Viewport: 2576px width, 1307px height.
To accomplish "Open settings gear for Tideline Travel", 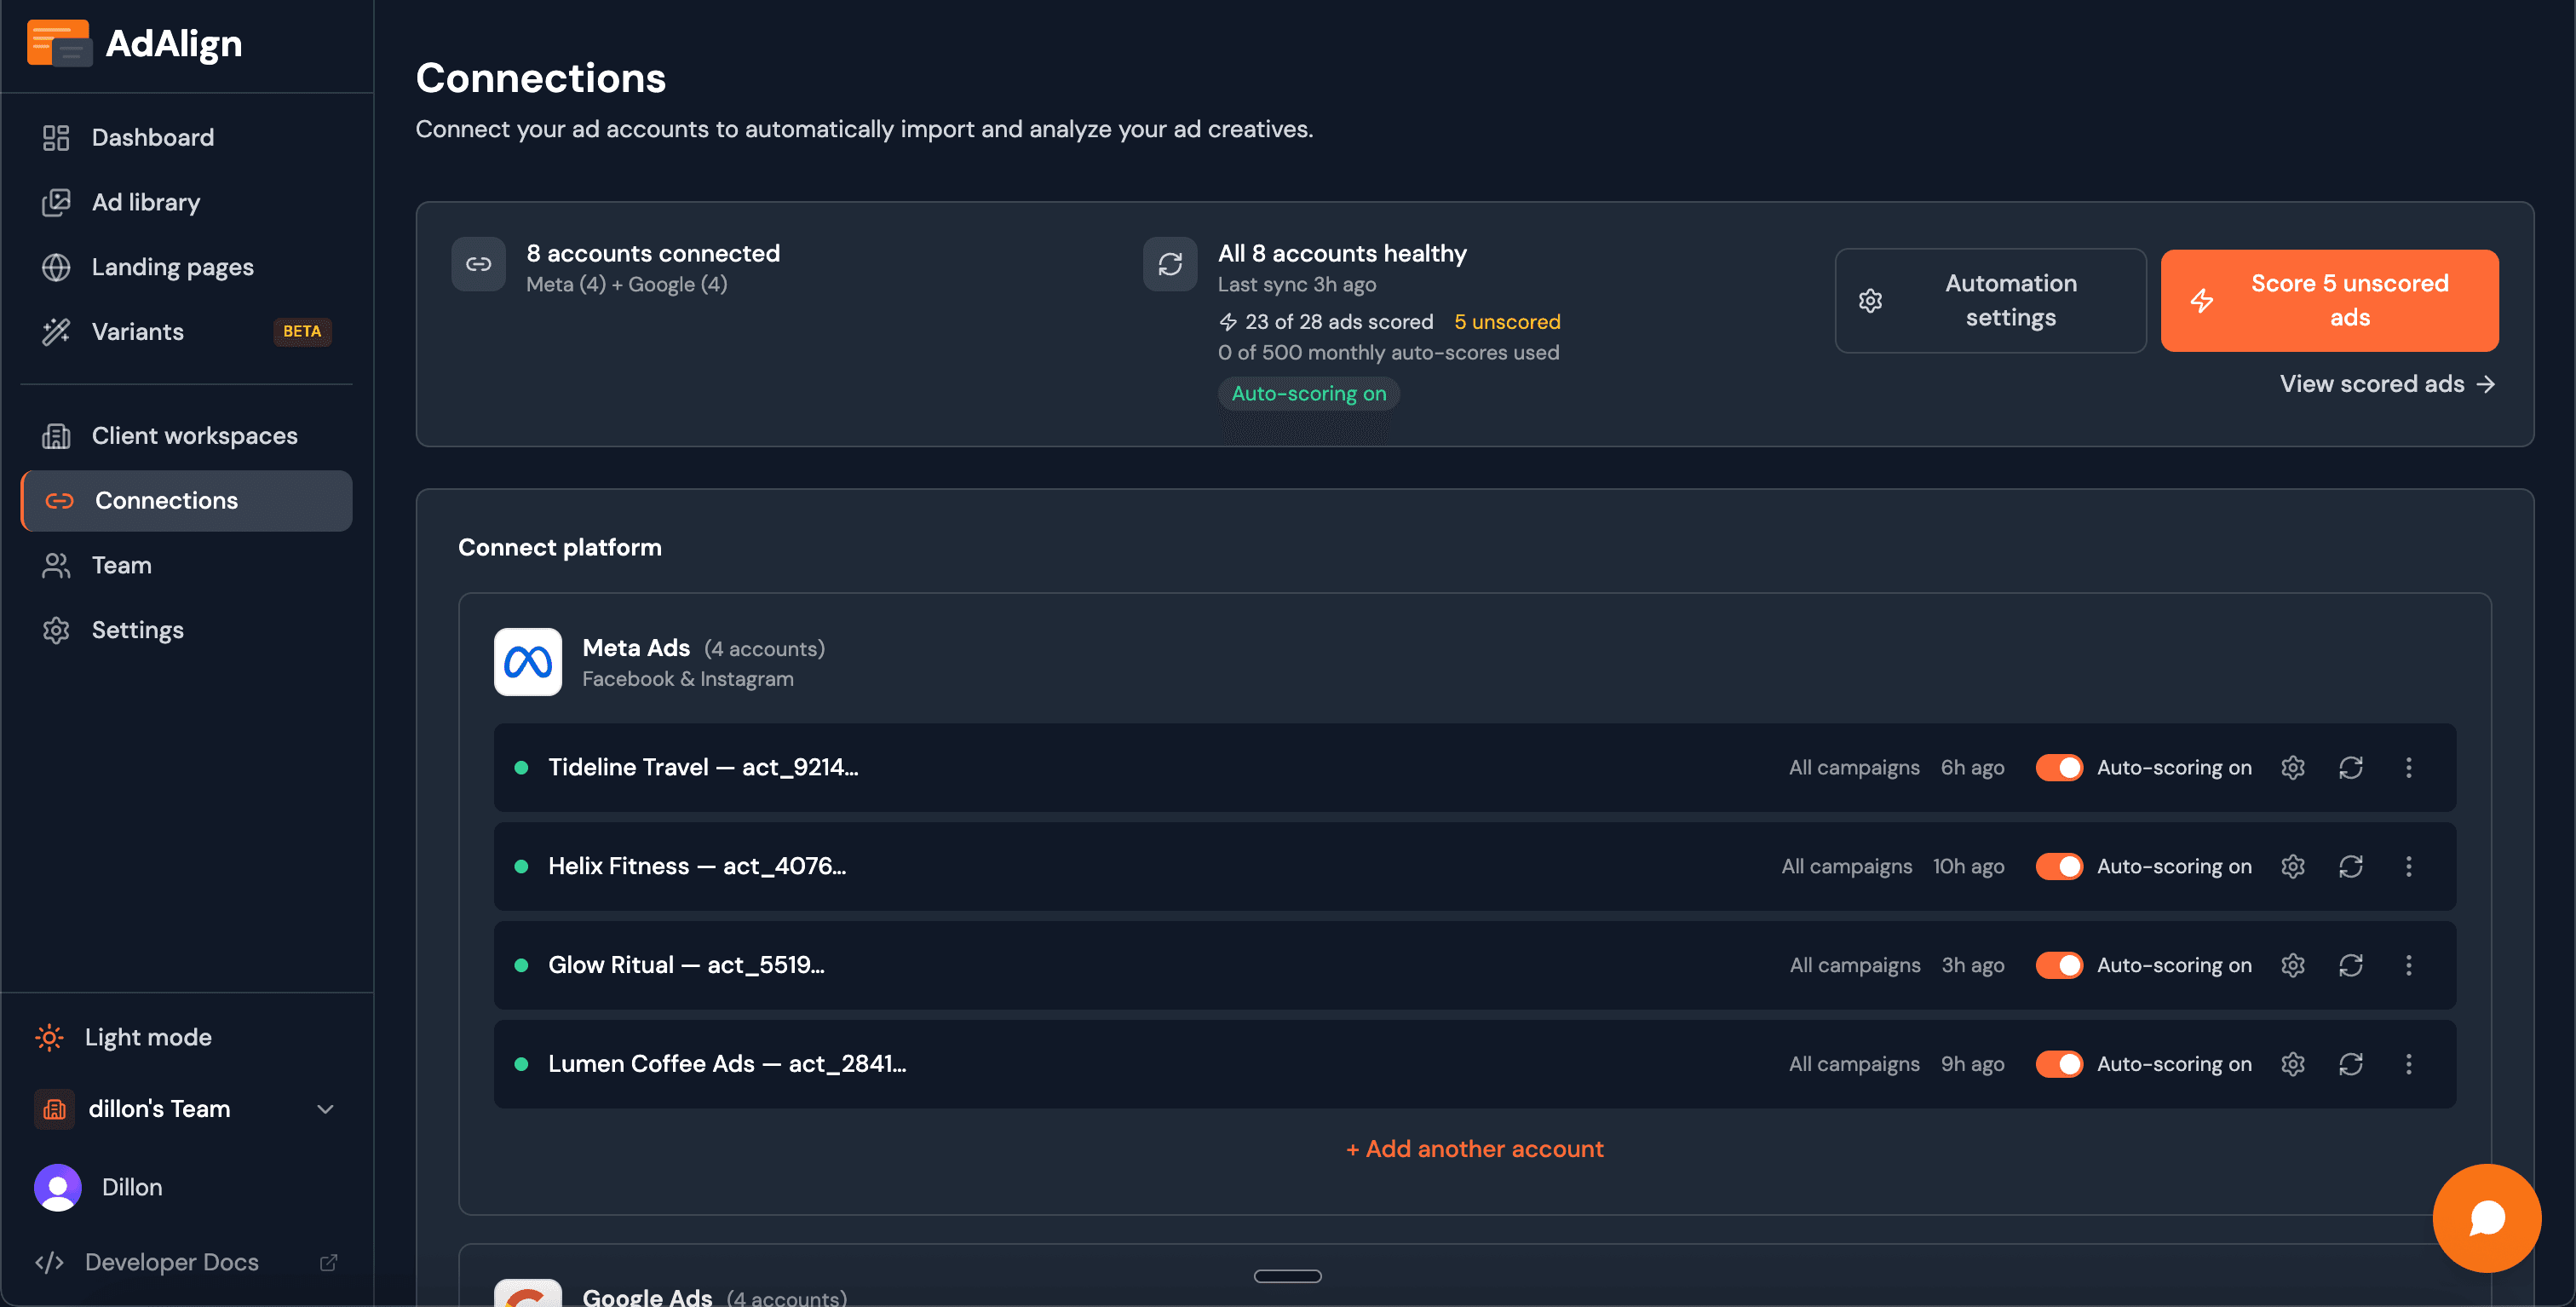I will 2292,767.
